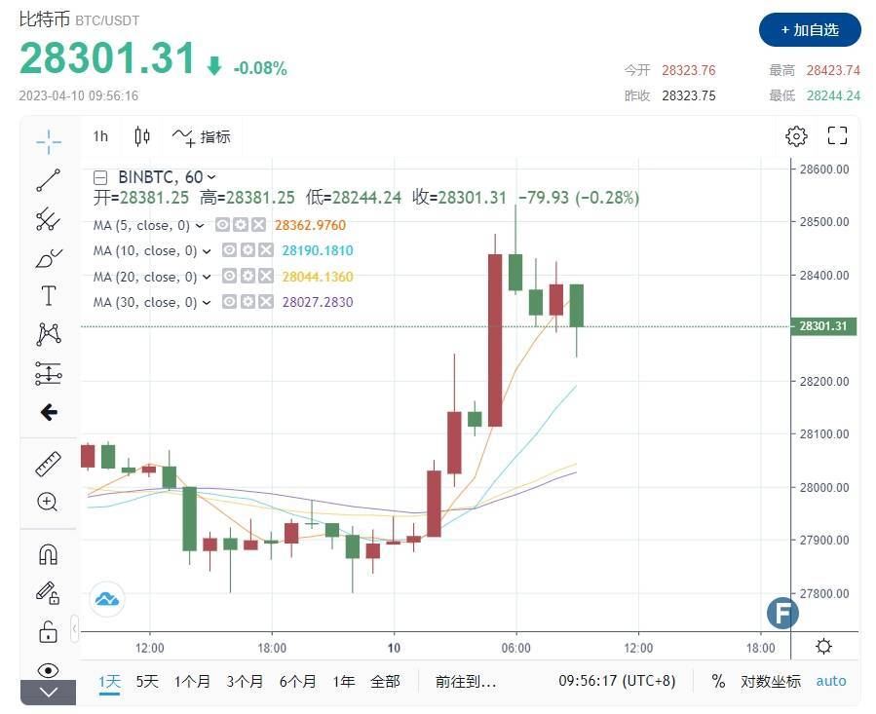The height and width of the screenshot is (714, 876).
Task: Change the candlestick chart style
Action: [142, 136]
